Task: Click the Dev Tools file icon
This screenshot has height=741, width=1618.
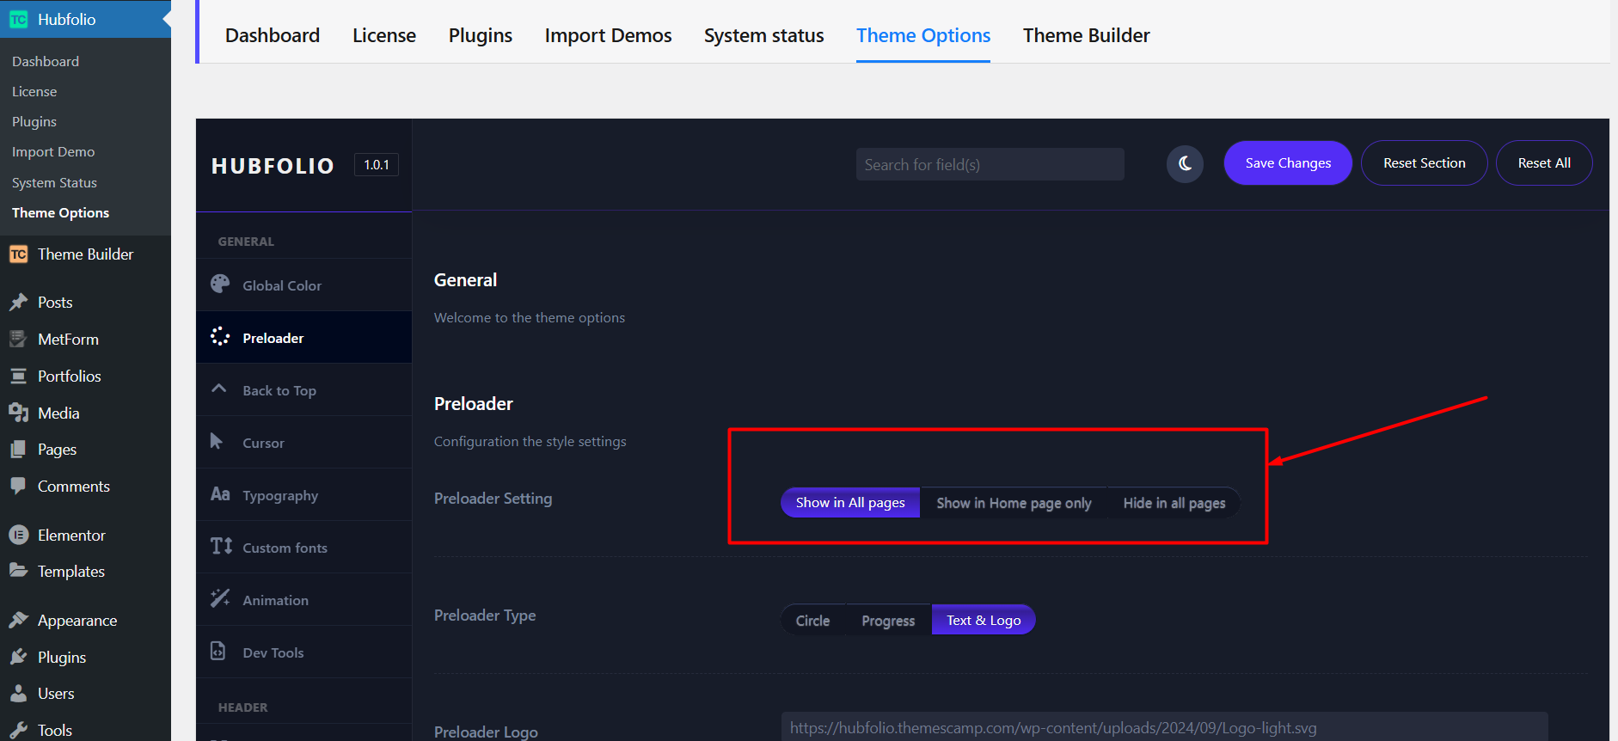Action: tap(218, 651)
